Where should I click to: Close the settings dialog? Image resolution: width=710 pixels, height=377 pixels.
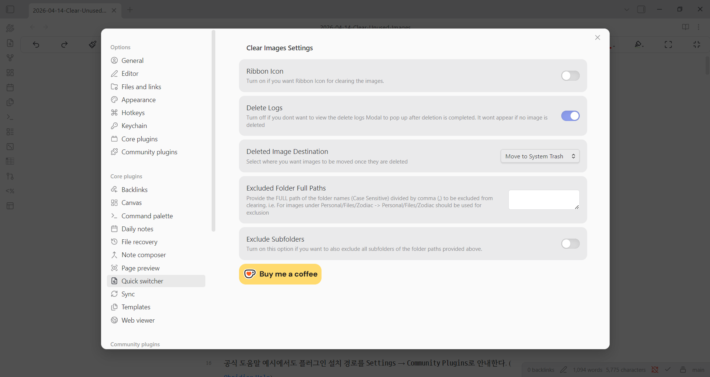pyautogui.click(x=597, y=38)
